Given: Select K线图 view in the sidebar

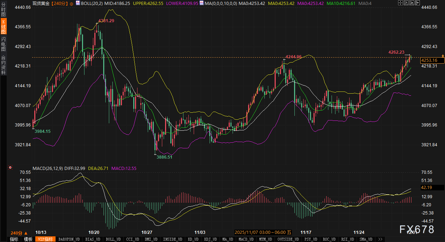Looking at the screenshot, I should coord(3,27).
